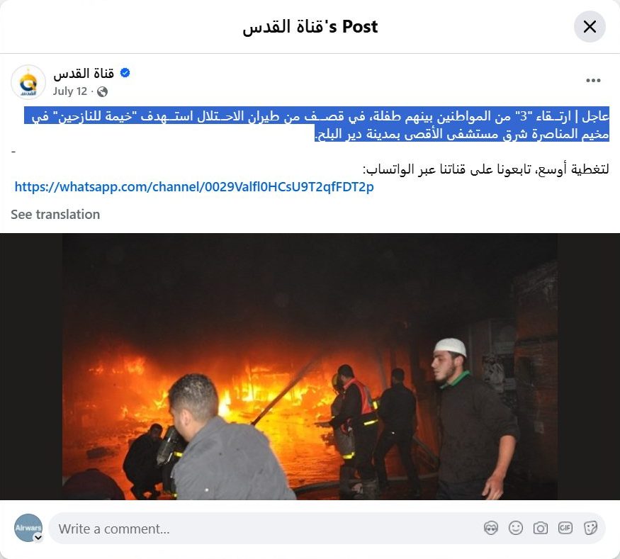This screenshot has width=620, height=559.
Task: Expand the comment identity switcher chevron
Action: coord(38,538)
